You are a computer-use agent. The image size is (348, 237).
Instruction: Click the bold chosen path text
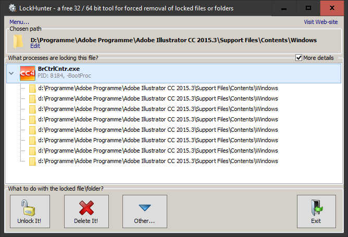click(x=173, y=40)
